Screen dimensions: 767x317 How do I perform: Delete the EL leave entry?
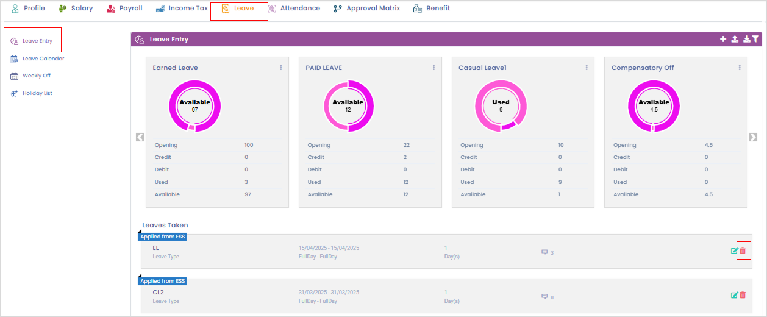coord(743,251)
